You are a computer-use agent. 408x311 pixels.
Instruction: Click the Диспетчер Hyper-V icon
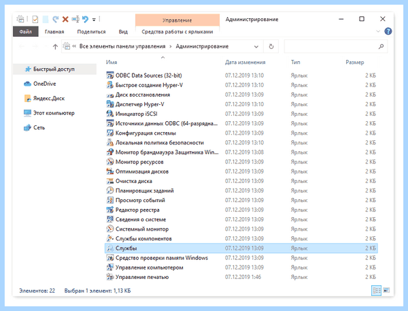(x=110, y=104)
